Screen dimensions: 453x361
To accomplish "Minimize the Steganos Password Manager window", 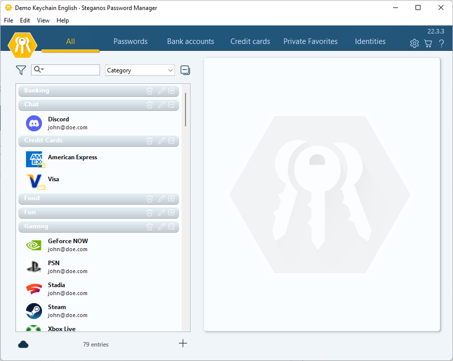I will click(x=395, y=8).
